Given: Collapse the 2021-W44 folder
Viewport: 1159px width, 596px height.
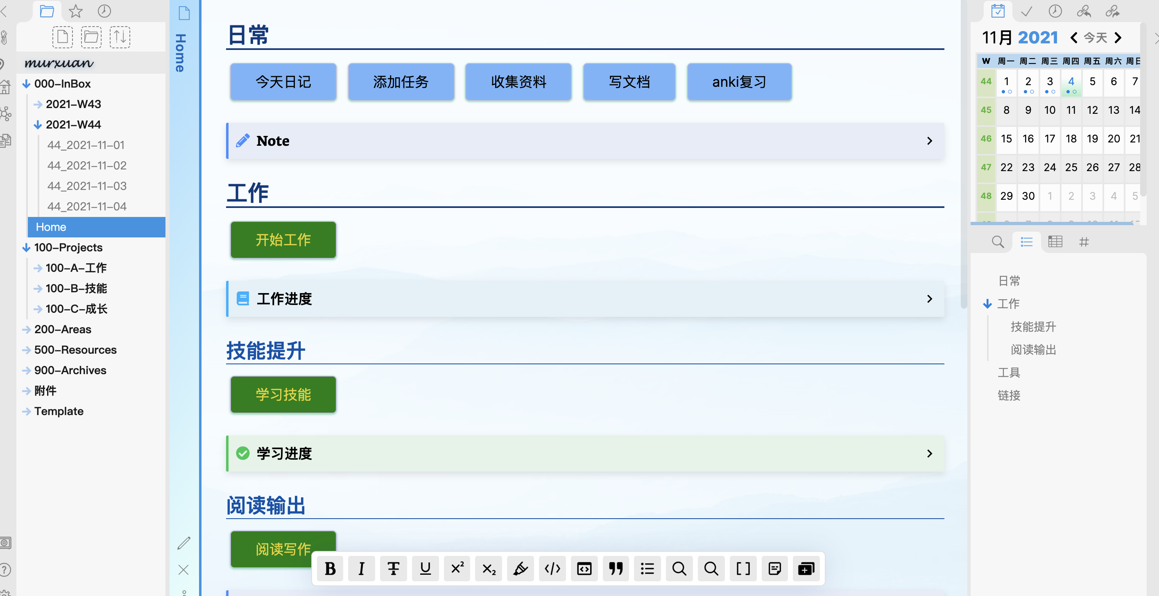Looking at the screenshot, I should coord(38,124).
